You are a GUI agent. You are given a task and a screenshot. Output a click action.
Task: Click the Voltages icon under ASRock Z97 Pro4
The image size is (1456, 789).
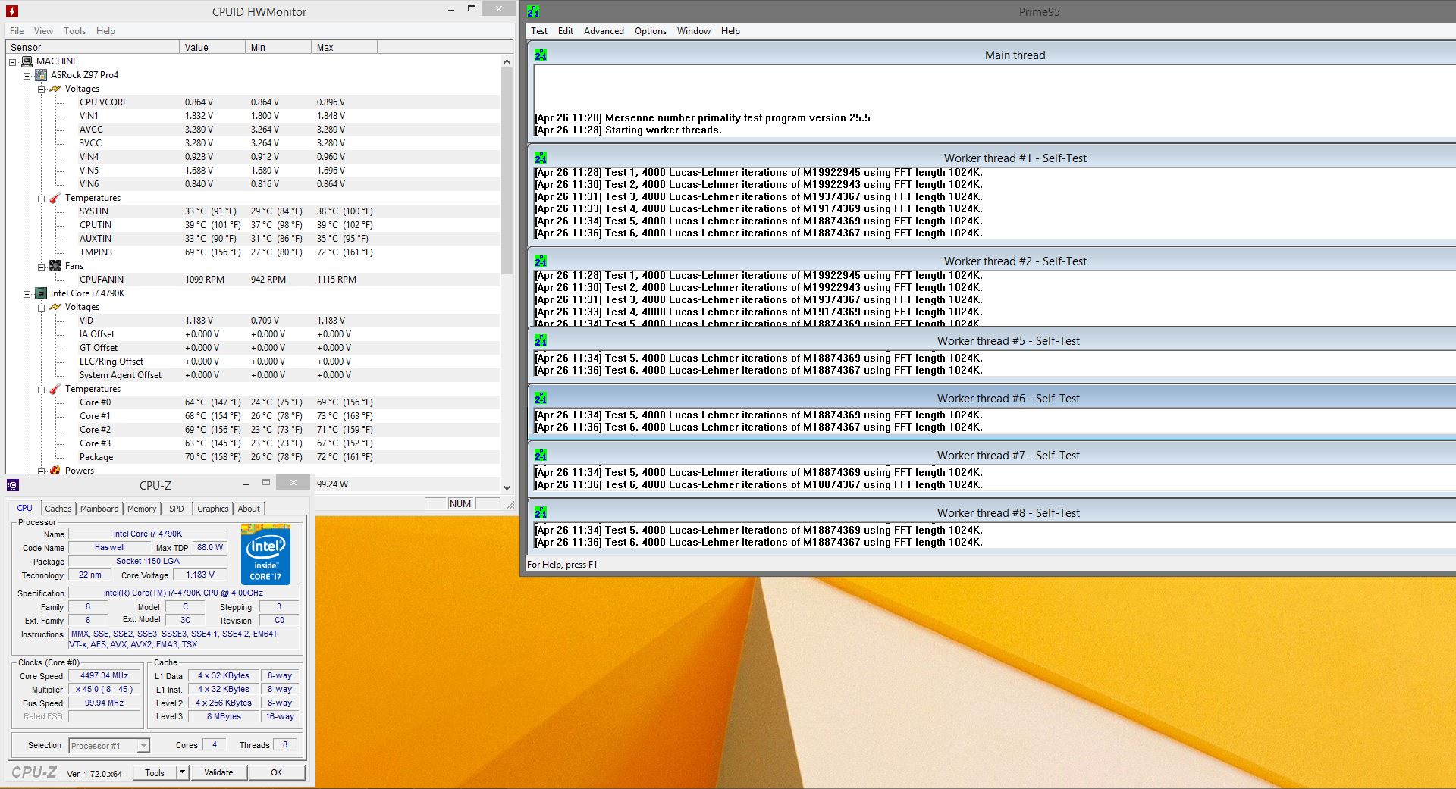(55, 89)
